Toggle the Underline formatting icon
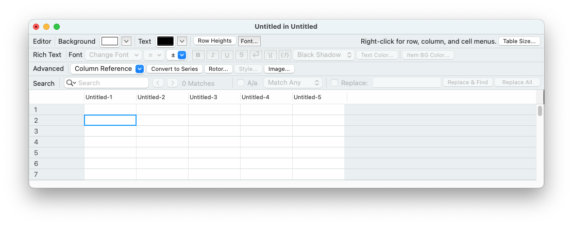573x226 pixels. (227, 55)
